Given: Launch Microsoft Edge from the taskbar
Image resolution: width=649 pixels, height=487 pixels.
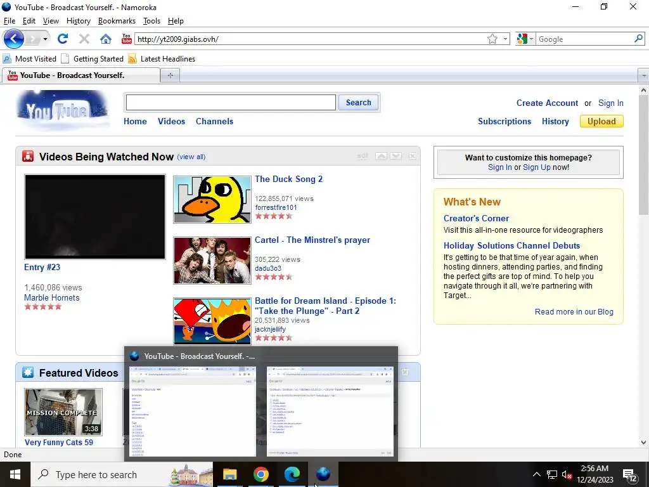Looking at the screenshot, I should click(x=292, y=474).
